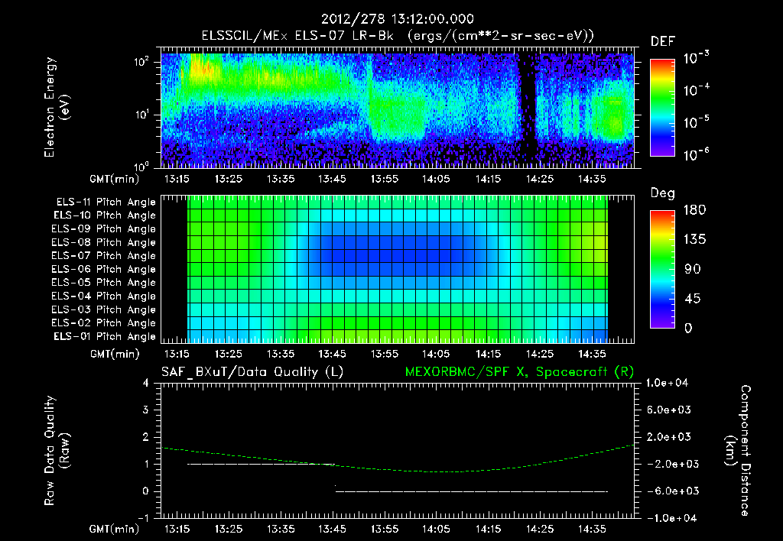Click the 45 value on Deg scale
Image resolution: width=783 pixels, height=541 pixels.
pyautogui.click(x=693, y=299)
